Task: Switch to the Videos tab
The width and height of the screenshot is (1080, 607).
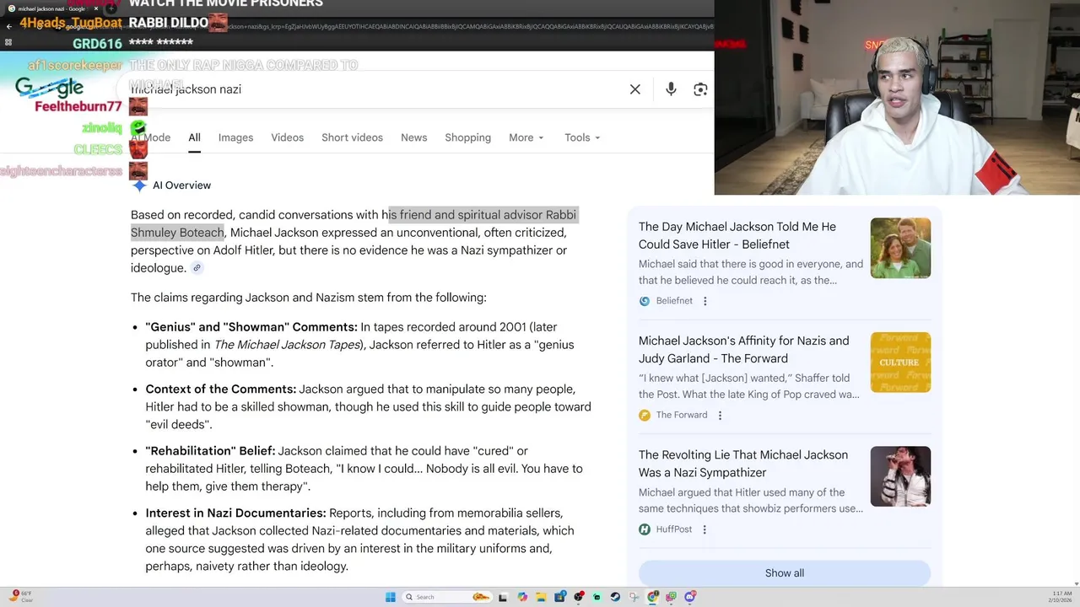Action: [x=287, y=137]
